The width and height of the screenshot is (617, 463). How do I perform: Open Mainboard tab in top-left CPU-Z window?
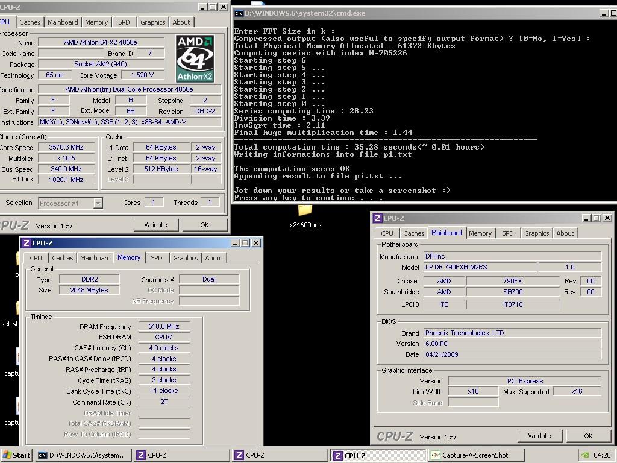[x=63, y=22]
